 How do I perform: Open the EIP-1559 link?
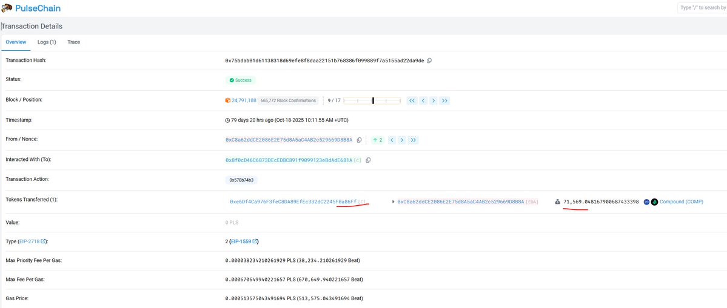[241, 241]
